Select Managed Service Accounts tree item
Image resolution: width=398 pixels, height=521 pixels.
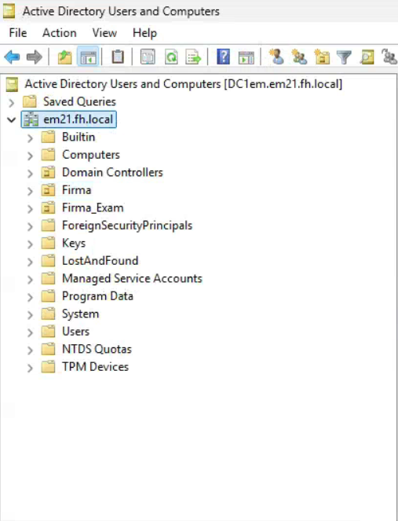pos(132,278)
